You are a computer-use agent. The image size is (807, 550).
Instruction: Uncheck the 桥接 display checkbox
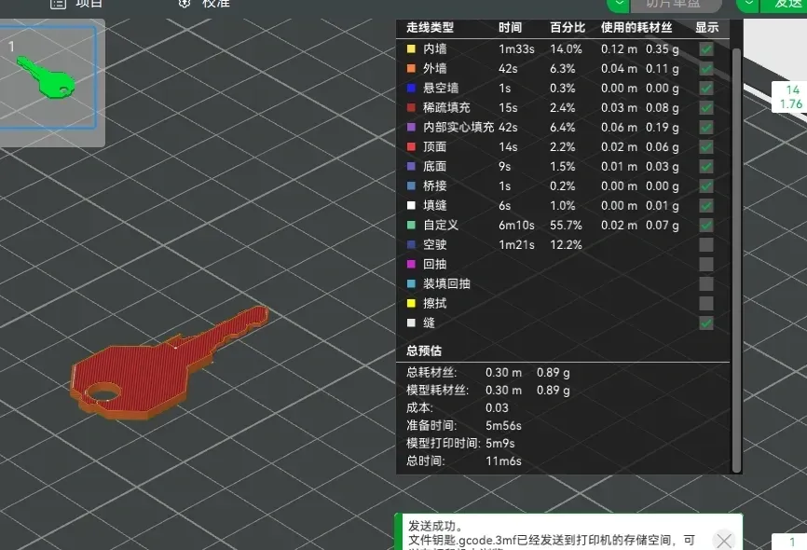point(706,186)
